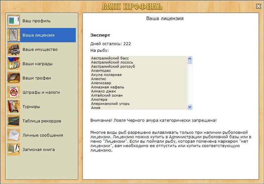The height and width of the screenshot is (184, 264).
Task: Click the mounted fish trophy icon
Action: (x=14, y=78)
